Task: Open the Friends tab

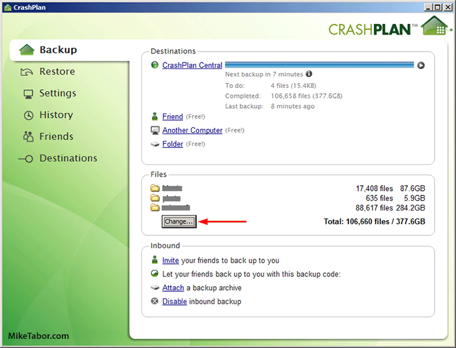Action: pos(56,136)
